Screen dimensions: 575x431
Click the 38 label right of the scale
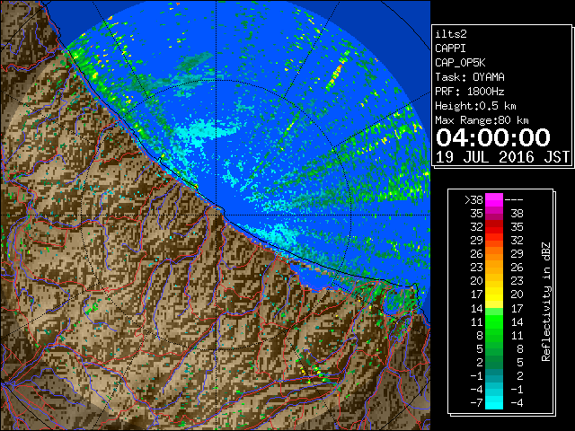coord(517,214)
